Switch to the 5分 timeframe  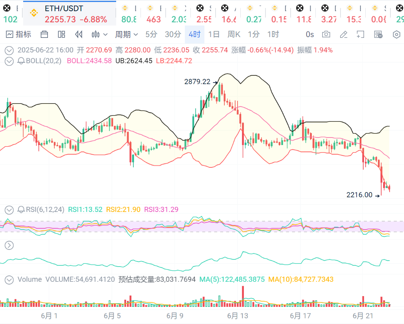tap(151, 34)
